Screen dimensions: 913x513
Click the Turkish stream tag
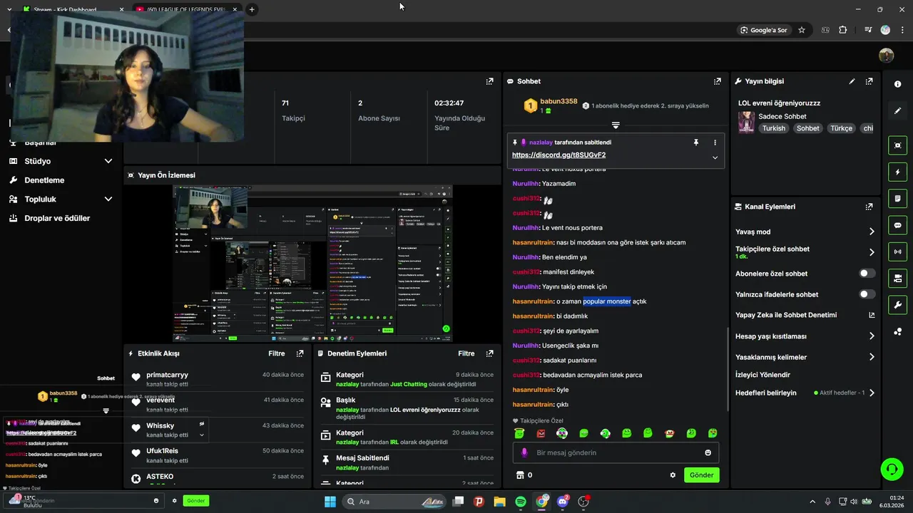[773, 128]
